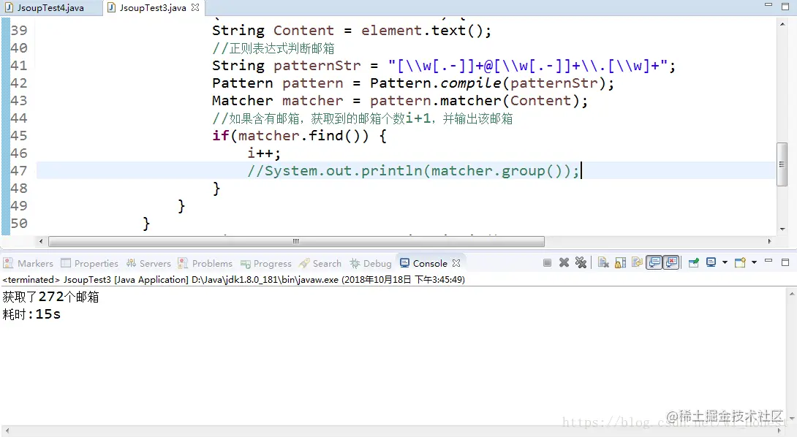Image resolution: width=797 pixels, height=437 pixels.
Task: Click editor vertical scrollbar up arrow
Action: click(x=782, y=24)
